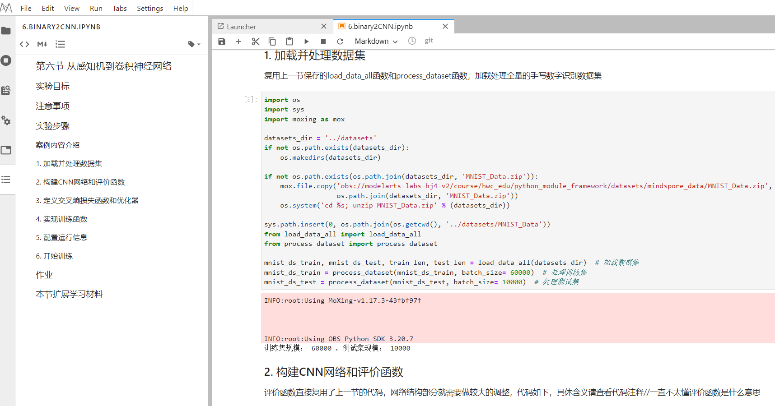This screenshot has width=775, height=406.
Task: Go to 6. 开始训练 outline entry
Action: (x=54, y=256)
